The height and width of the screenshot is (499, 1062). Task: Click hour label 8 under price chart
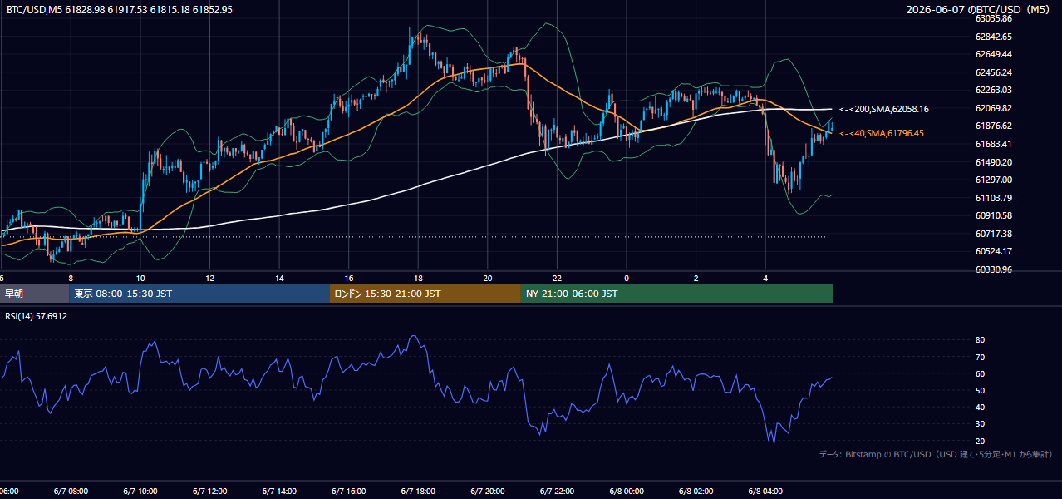pyautogui.click(x=71, y=279)
